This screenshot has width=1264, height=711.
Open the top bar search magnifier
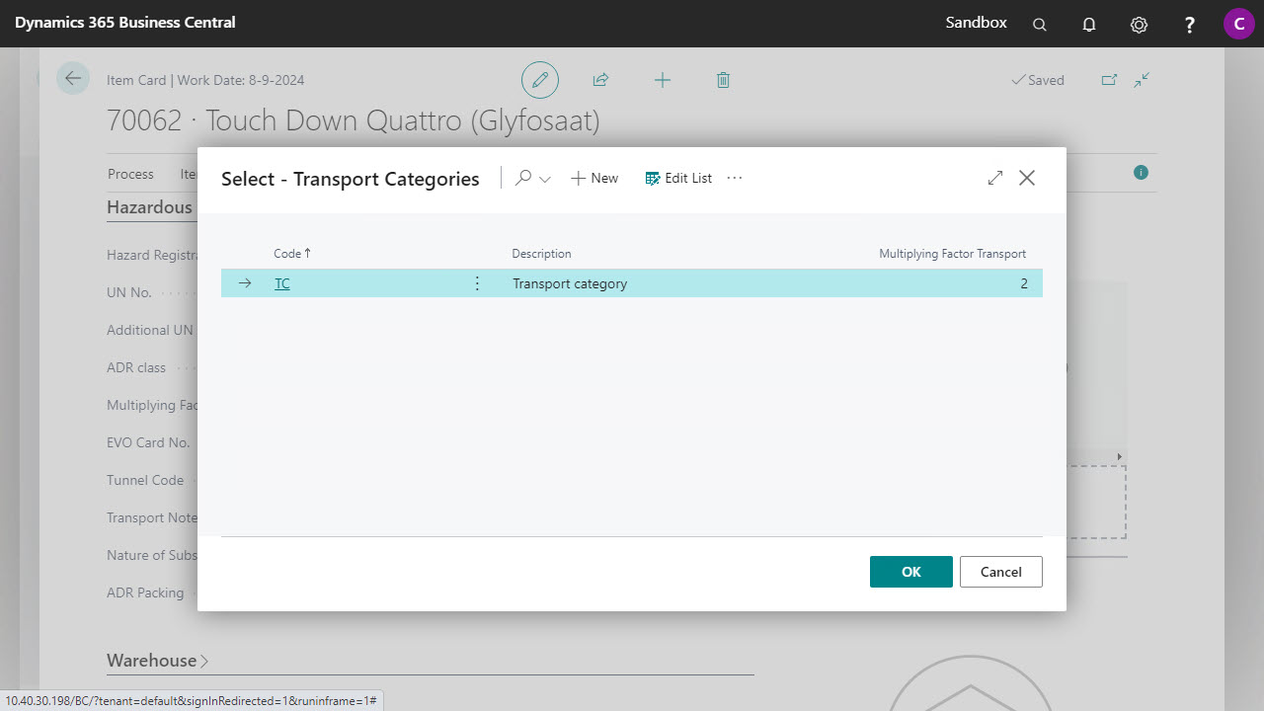pos(1039,23)
